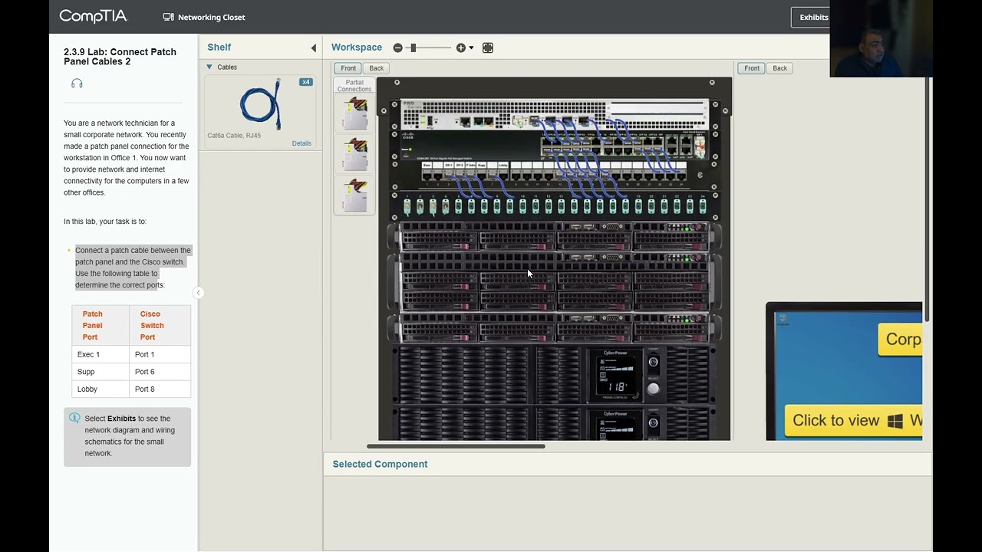Open Details link for Cat6a Cable
This screenshot has height=552, width=982.
pyautogui.click(x=302, y=143)
